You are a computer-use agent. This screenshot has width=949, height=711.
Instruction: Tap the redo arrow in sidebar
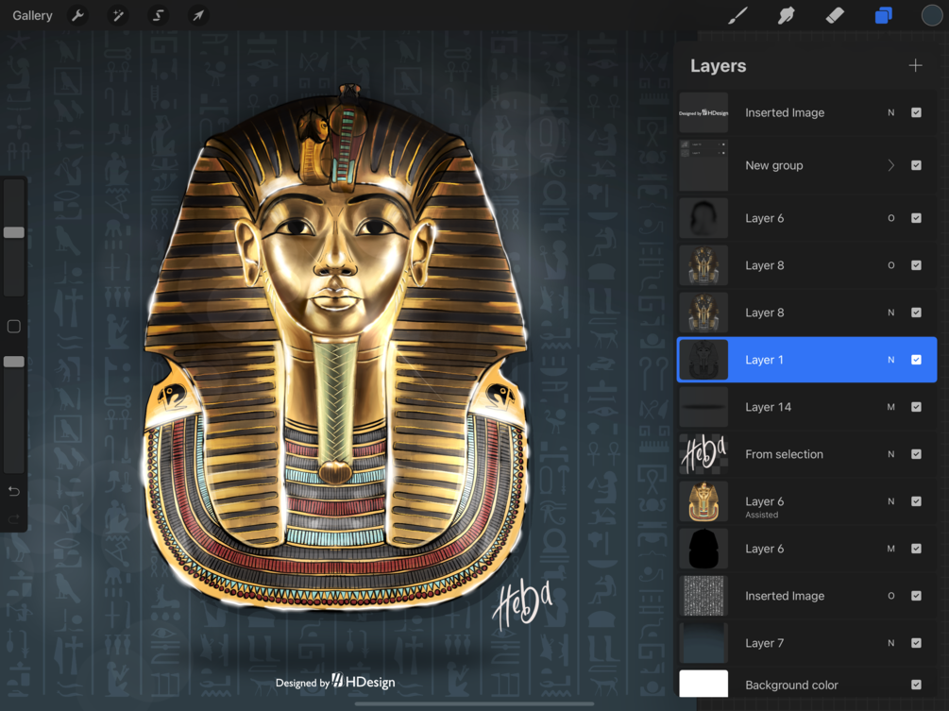pyautogui.click(x=14, y=518)
